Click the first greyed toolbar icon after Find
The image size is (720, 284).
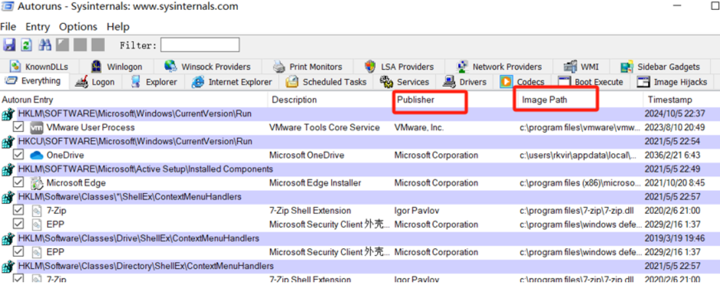[x=63, y=44]
